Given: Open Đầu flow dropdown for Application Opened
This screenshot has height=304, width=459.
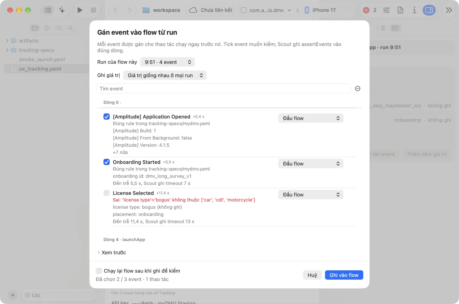Looking at the screenshot, I should point(311,118).
